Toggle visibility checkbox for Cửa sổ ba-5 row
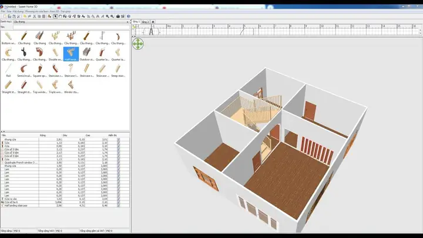Viewport: 423px width, 238px height. coord(119,202)
